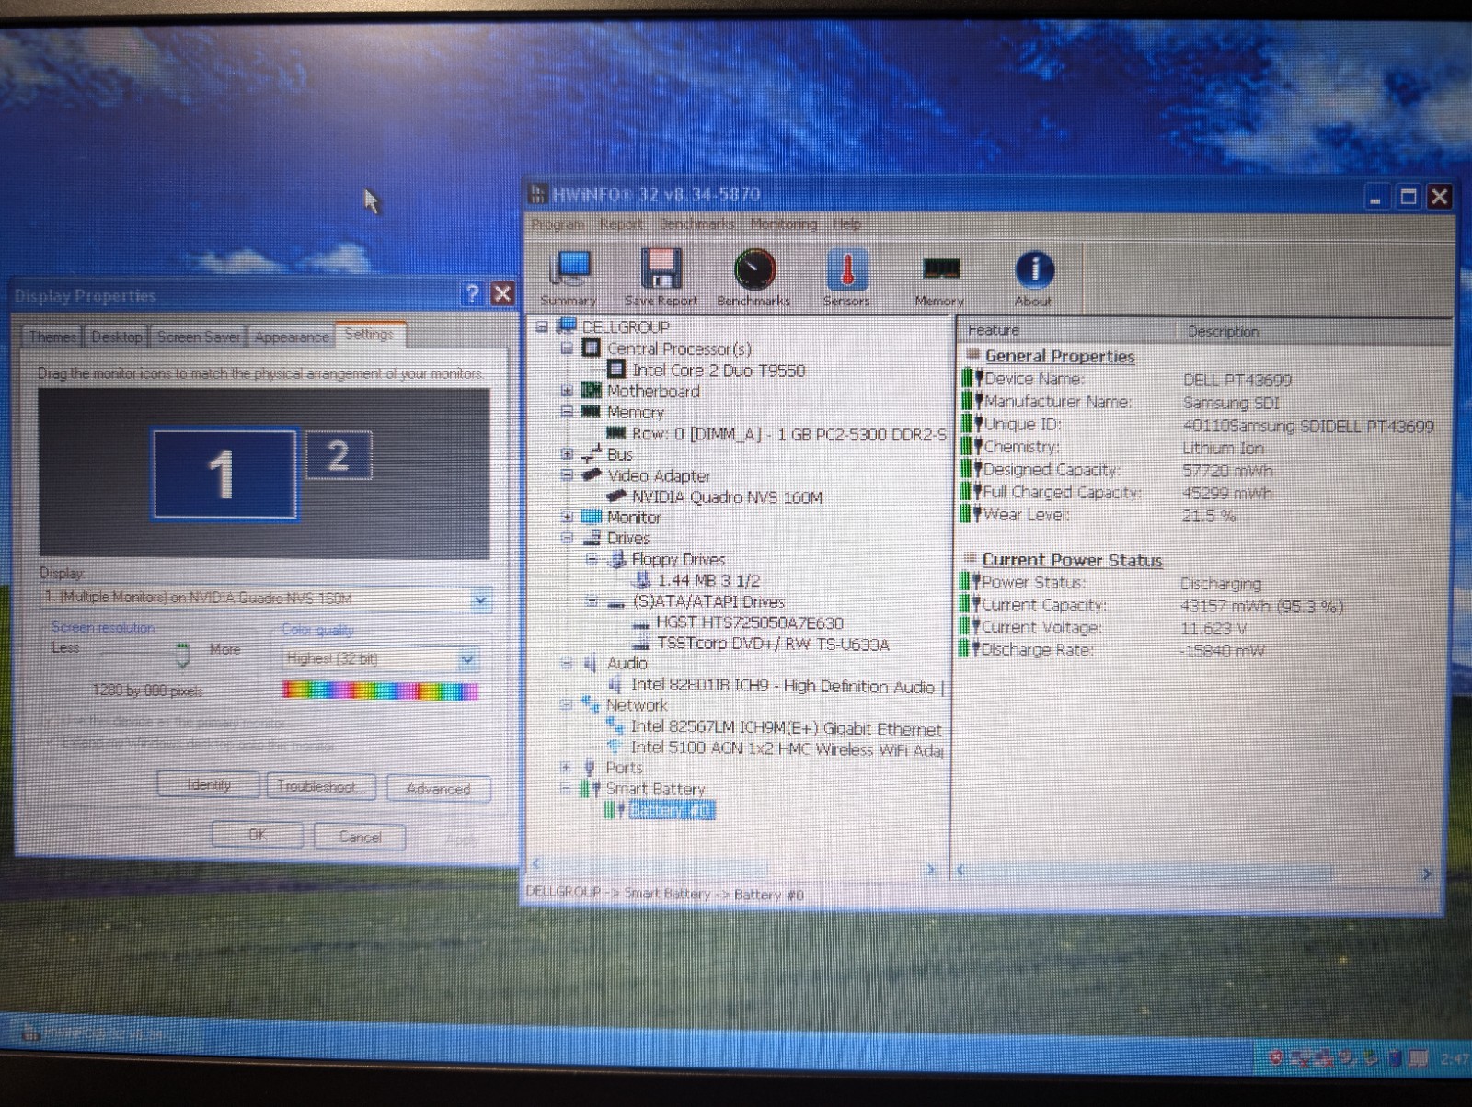This screenshot has width=1472, height=1107.
Task: Click the Save Report floppy icon
Action: click(661, 268)
